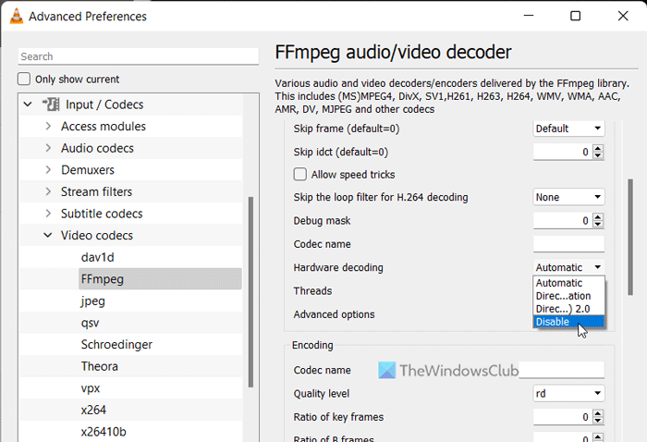Select Demuxers tree item

88,169
